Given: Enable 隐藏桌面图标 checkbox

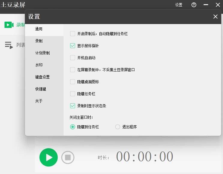Looking at the screenshot, I should tap(73, 82).
